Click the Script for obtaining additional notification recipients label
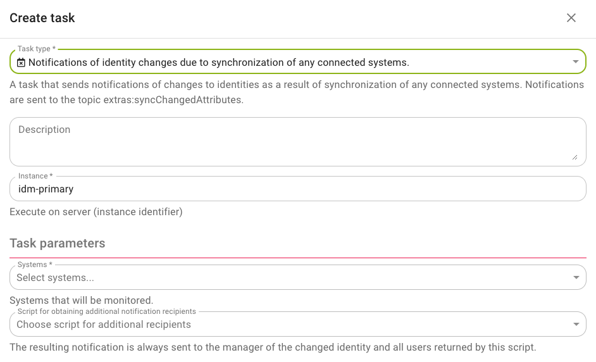 106,311
